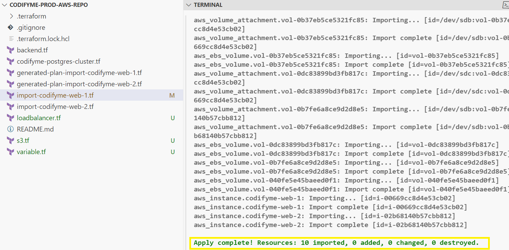This screenshot has height=250, width=509.
Task: Select the import-codifyme-web-1.tf file
Action: (55, 96)
